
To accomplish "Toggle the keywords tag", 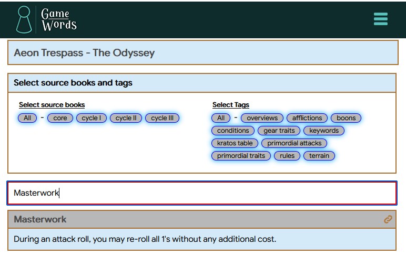I will [324, 131].
